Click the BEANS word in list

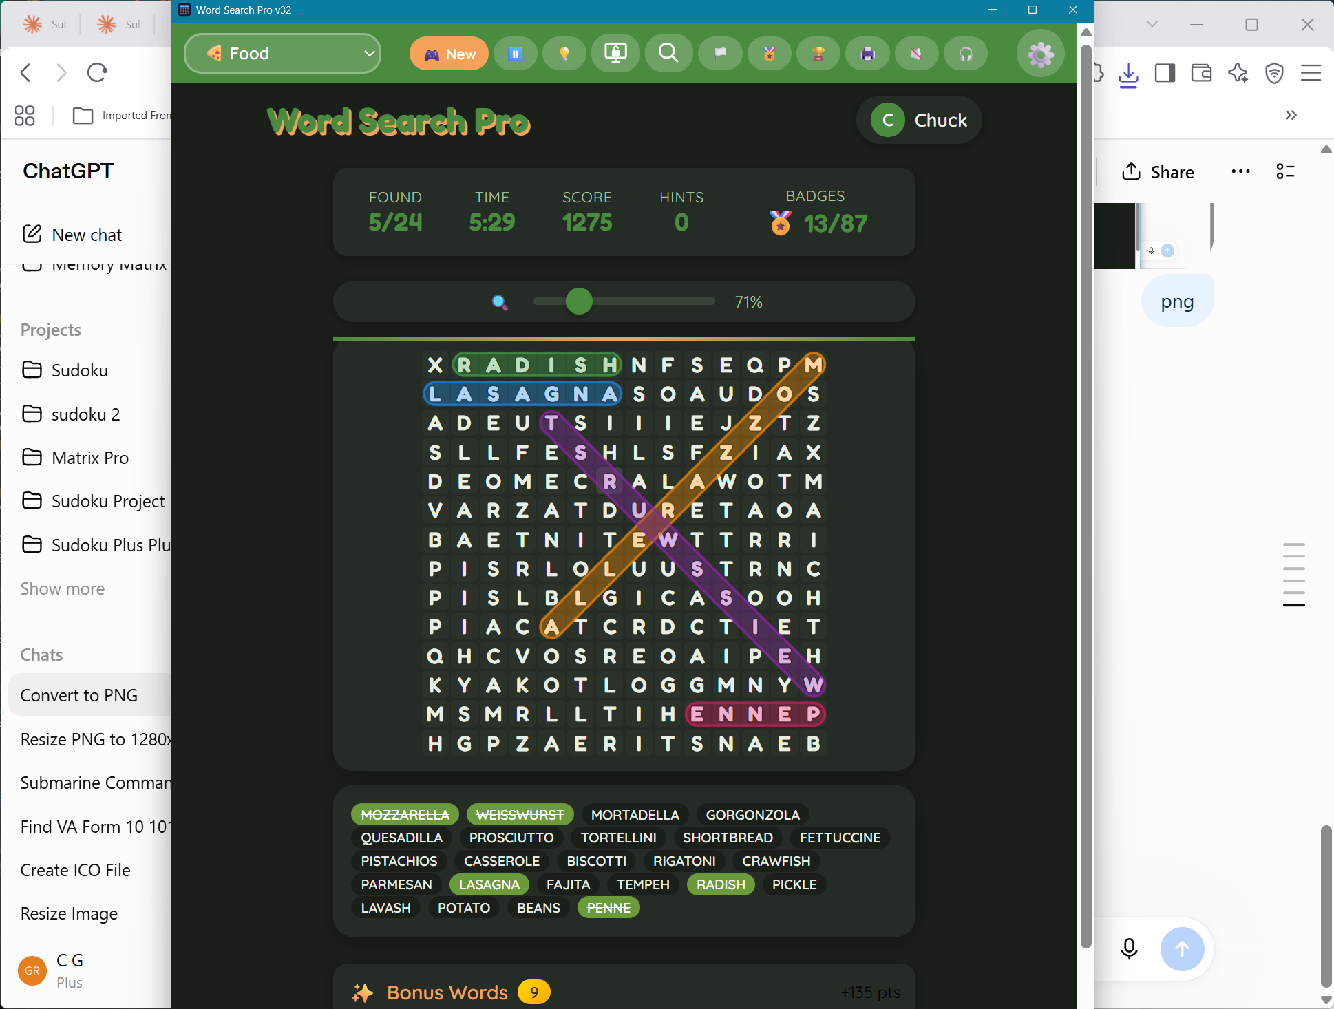click(538, 908)
